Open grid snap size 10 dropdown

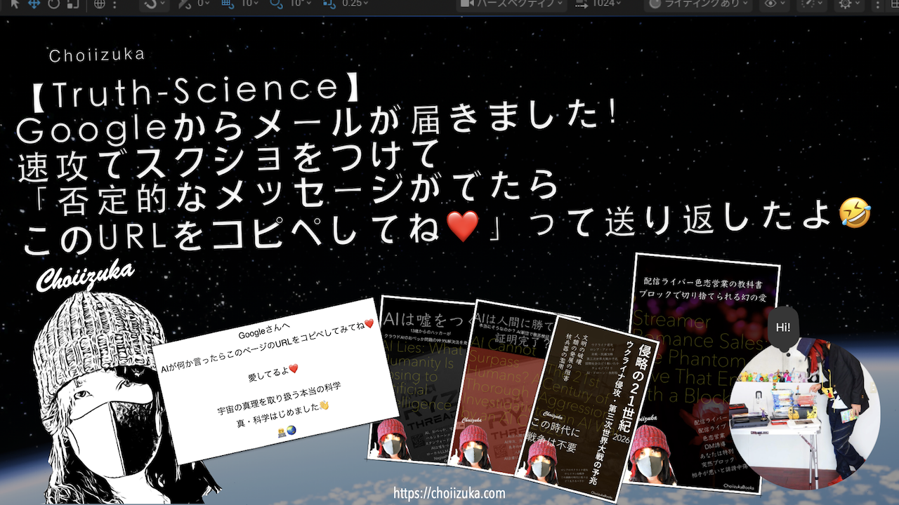pos(250,4)
